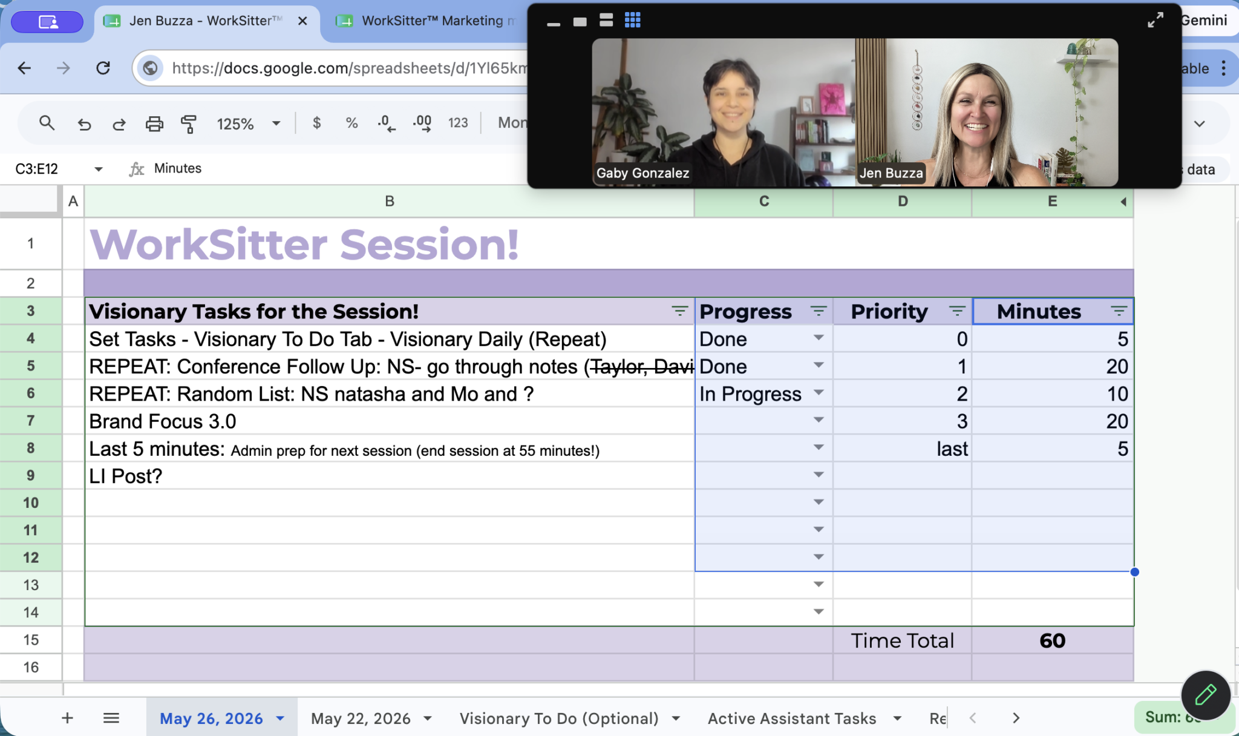This screenshot has height=736, width=1239.
Task: Click Gaby Gonzalez video thumbnail
Action: (723, 112)
